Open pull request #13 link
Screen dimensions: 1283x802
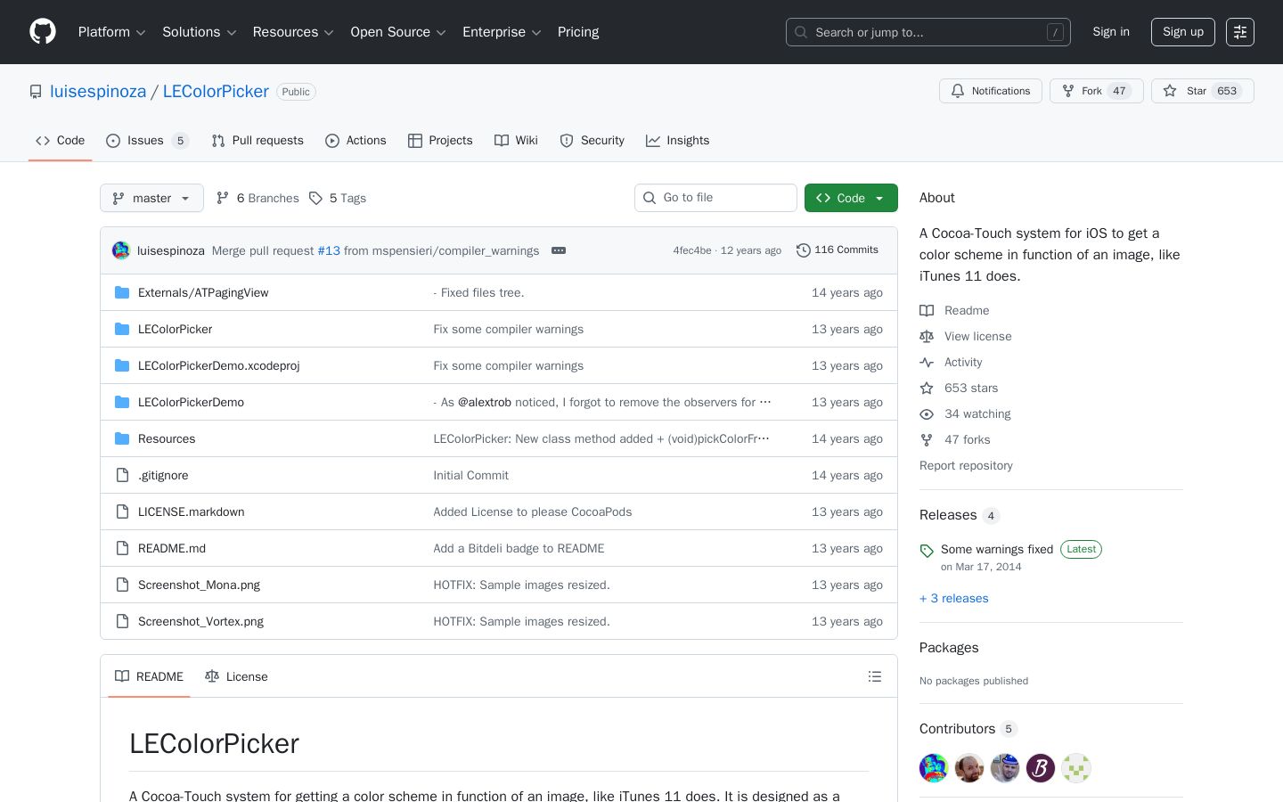(x=329, y=251)
